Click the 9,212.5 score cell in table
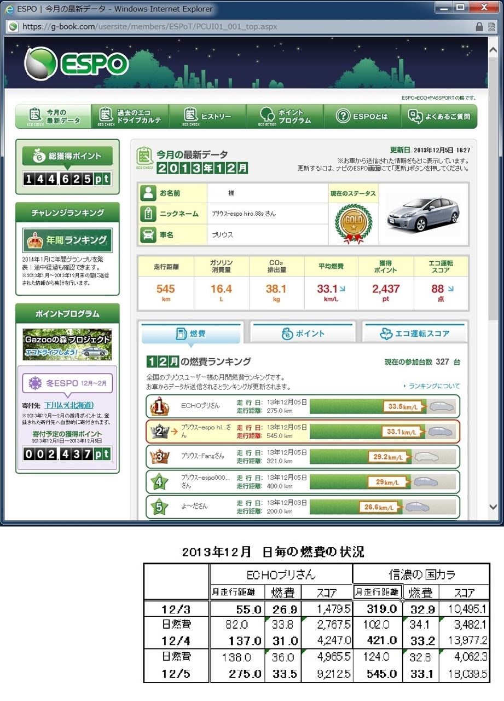The image size is (504, 701). click(327, 673)
